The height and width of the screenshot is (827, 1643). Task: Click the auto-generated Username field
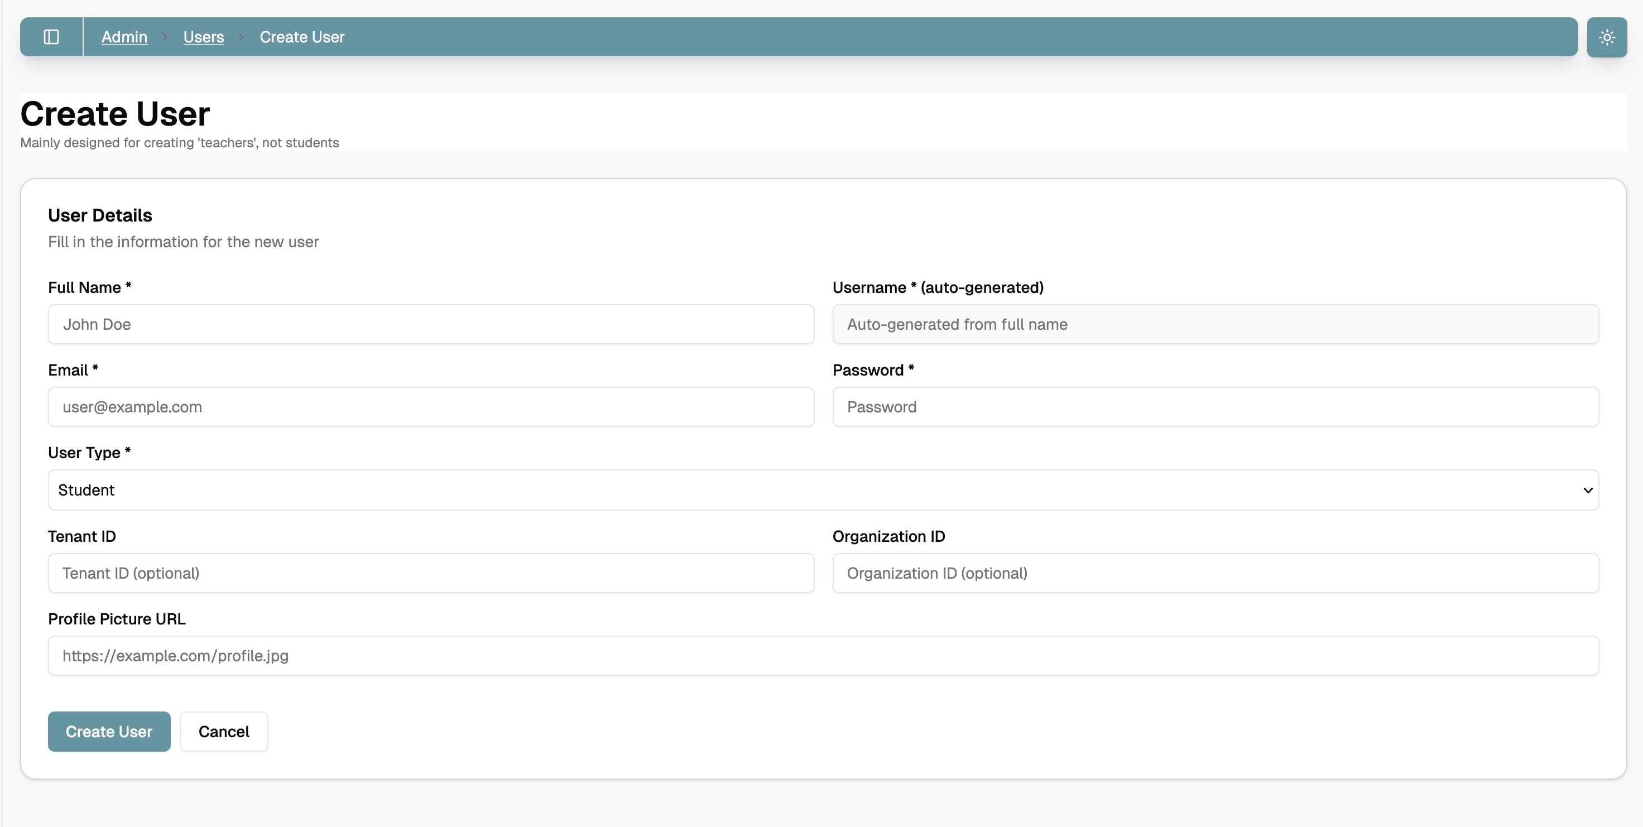click(x=1215, y=324)
